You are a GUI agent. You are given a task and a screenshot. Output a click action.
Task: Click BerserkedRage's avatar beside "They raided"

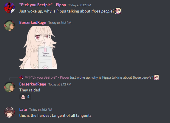point(10,87)
